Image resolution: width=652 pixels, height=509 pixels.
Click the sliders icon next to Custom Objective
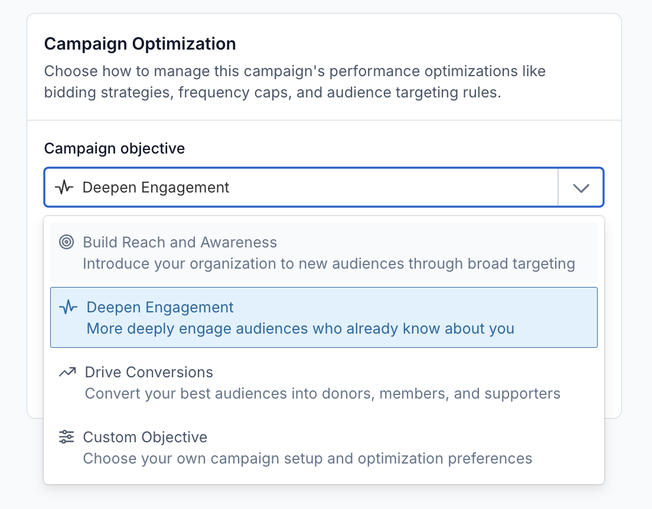click(x=67, y=437)
